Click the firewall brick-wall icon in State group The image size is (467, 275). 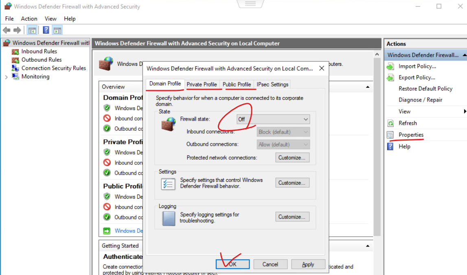pyautogui.click(x=168, y=124)
